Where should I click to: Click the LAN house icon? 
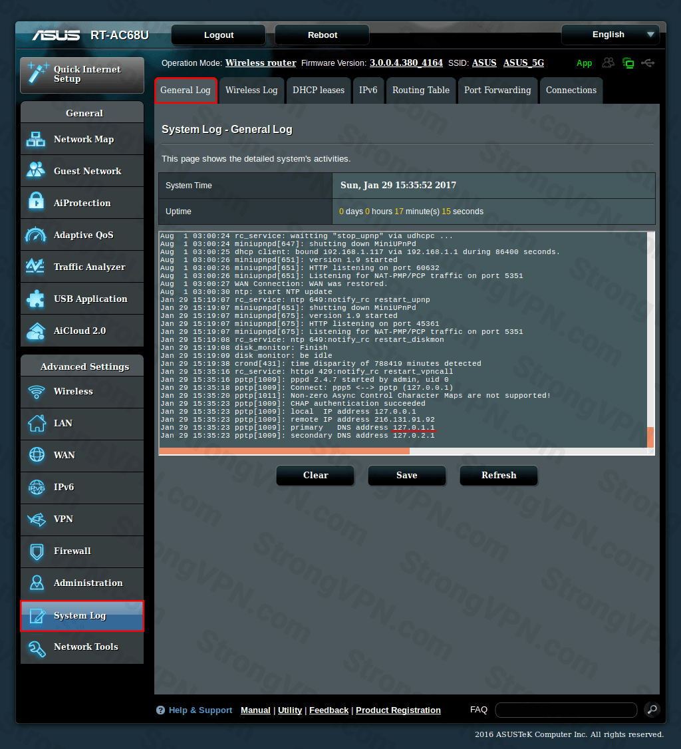point(37,423)
